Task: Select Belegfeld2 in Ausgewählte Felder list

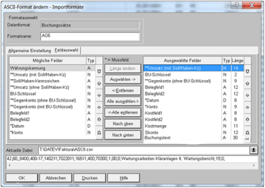Action: coord(194,94)
